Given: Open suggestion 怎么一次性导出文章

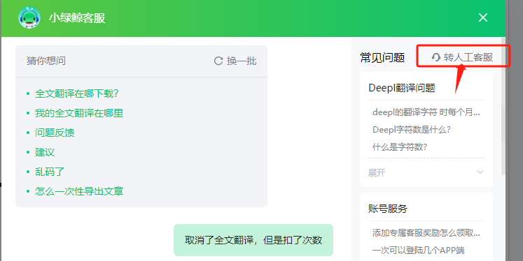Looking at the screenshot, I should tap(79, 191).
